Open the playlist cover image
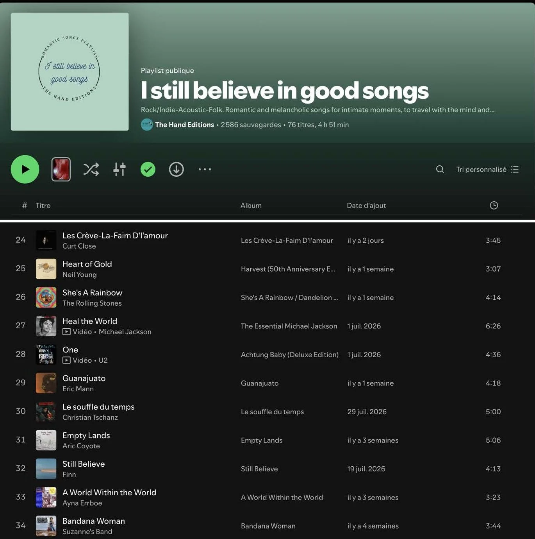This screenshot has width=535, height=539. tap(70, 72)
